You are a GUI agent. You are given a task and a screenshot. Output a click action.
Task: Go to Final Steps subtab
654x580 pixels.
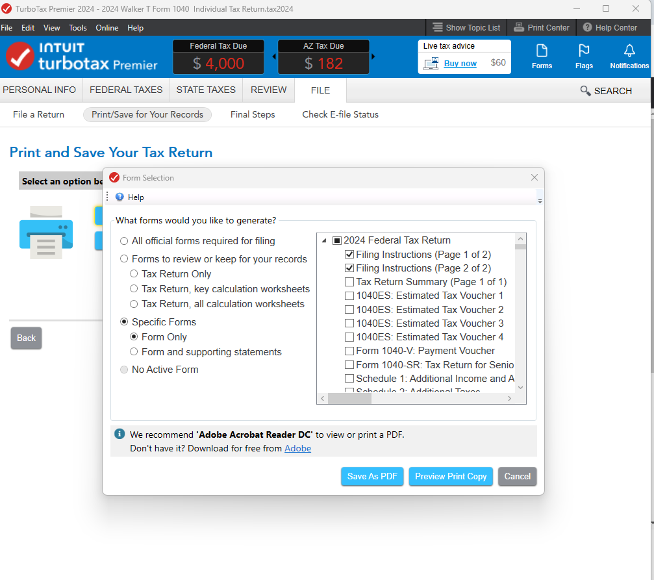point(253,114)
